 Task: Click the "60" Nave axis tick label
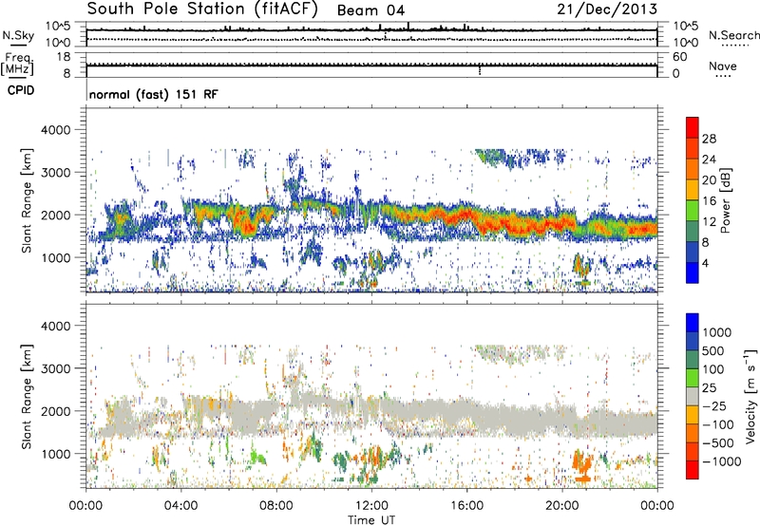point(680,57)
